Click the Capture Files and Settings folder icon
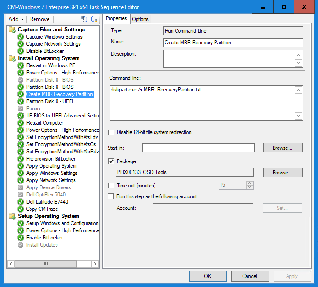Screen dimensions: 318x287 13,30
